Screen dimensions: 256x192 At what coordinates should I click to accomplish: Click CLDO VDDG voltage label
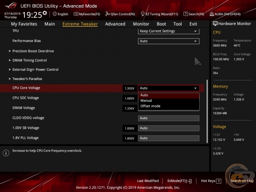point(28,118)
